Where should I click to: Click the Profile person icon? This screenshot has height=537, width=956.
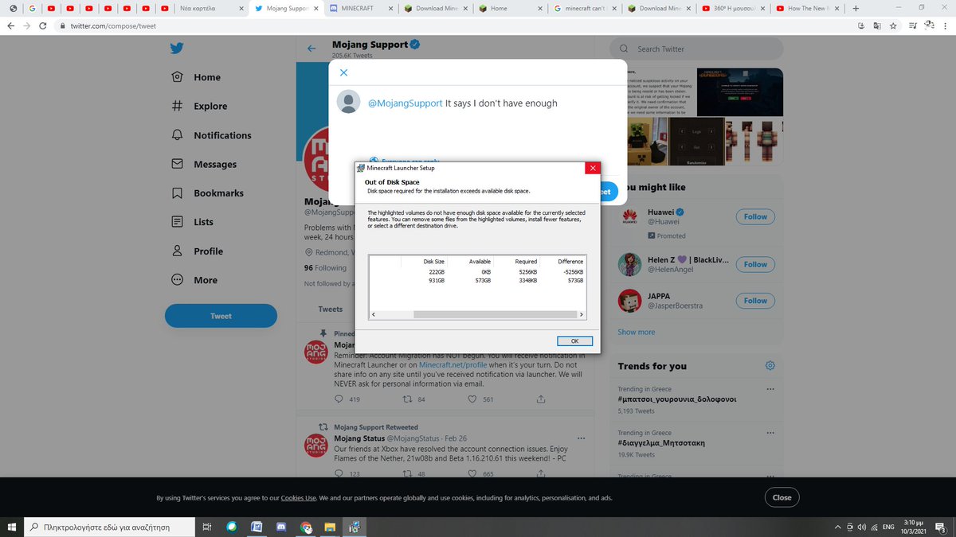[178, 251]
